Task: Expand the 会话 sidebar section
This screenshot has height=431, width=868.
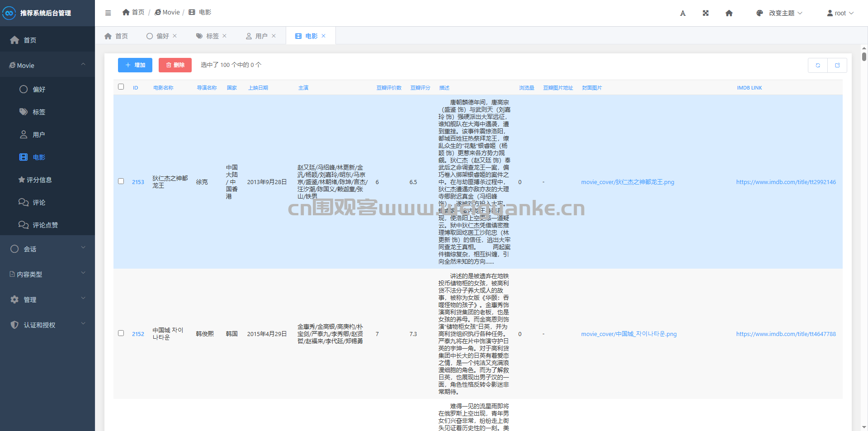Action: click(47, 249)
